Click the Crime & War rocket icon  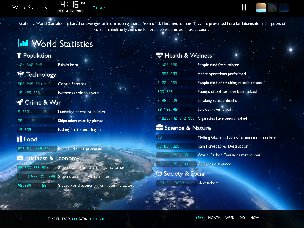pyautogui.click(x=20, y=102)
